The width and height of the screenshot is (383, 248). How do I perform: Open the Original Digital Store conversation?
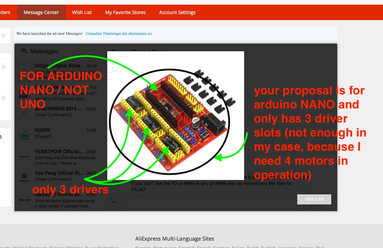point(60,71)
